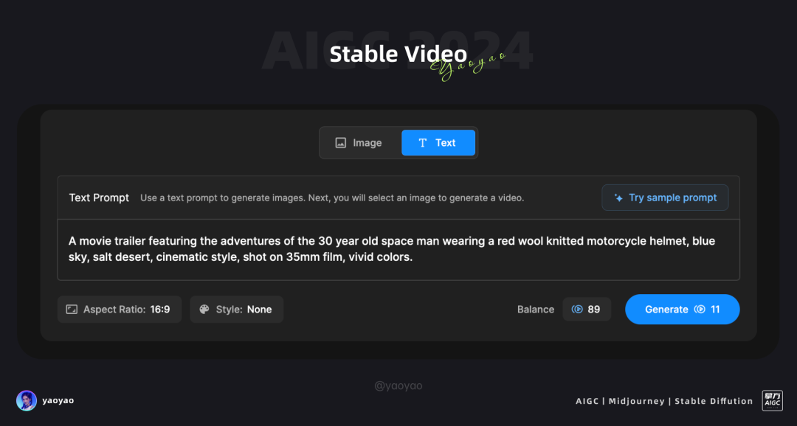The width and height of the screenshot is (797, 426).
Task: Click the Text Prompt label
Action: [x=99, y=198]
